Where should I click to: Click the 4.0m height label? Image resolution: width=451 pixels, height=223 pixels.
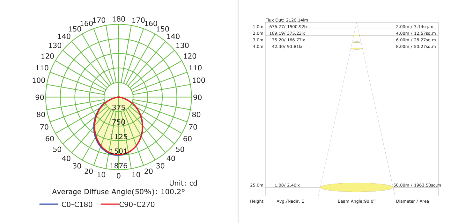(258, 47)
